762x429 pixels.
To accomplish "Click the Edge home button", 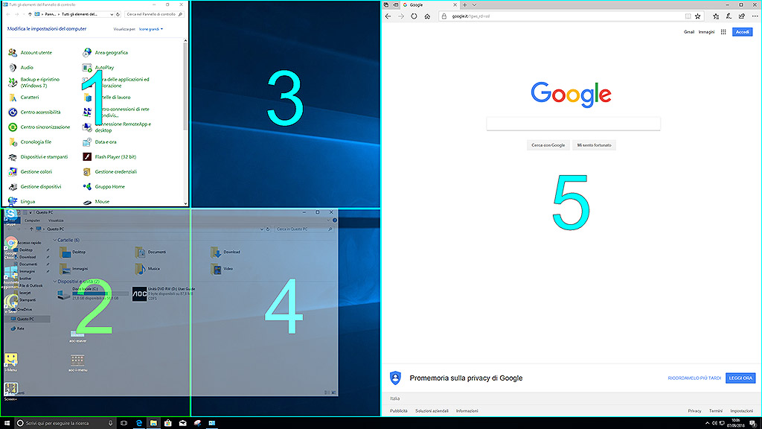I will pyautogui.click(x=427, y=16).
